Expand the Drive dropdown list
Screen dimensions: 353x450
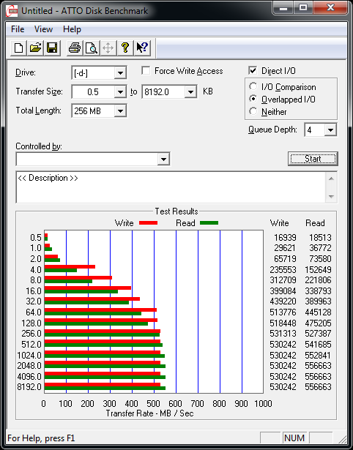120,73
